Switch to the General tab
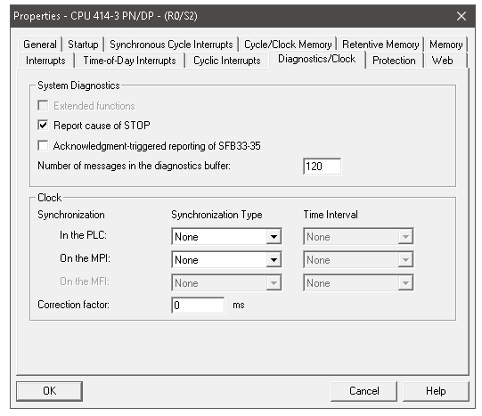This screenshot has width=482, height=416. click(40, 45)
